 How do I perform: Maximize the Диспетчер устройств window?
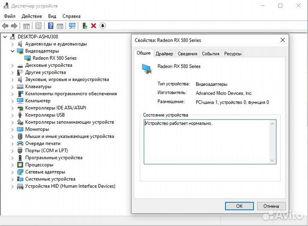point(281,6)
